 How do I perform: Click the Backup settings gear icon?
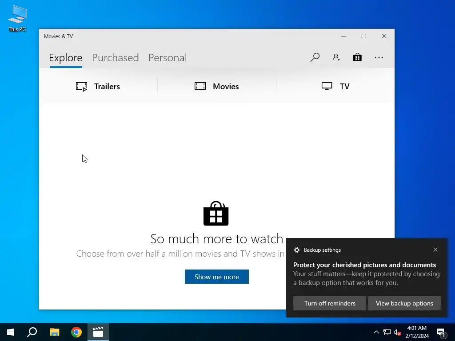pos(296,250)
